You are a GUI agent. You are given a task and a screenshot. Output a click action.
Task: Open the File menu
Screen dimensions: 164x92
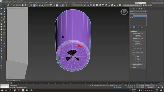[2, 3]
